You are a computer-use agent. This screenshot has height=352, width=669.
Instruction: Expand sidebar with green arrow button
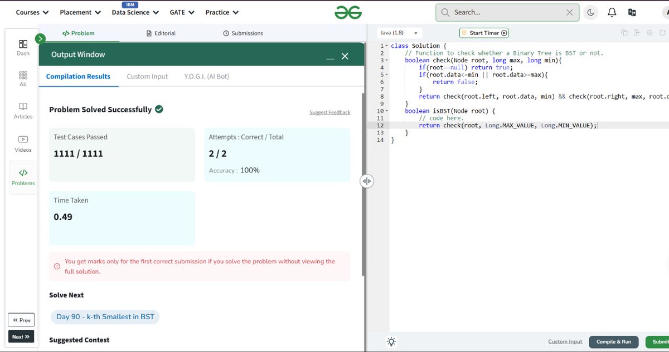pyautogui.click(x=40, y=38)
